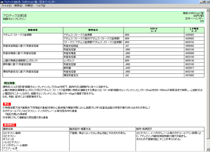Click ICD10 code J47
This screenshot has width=210, height=152.
point(127,46)
